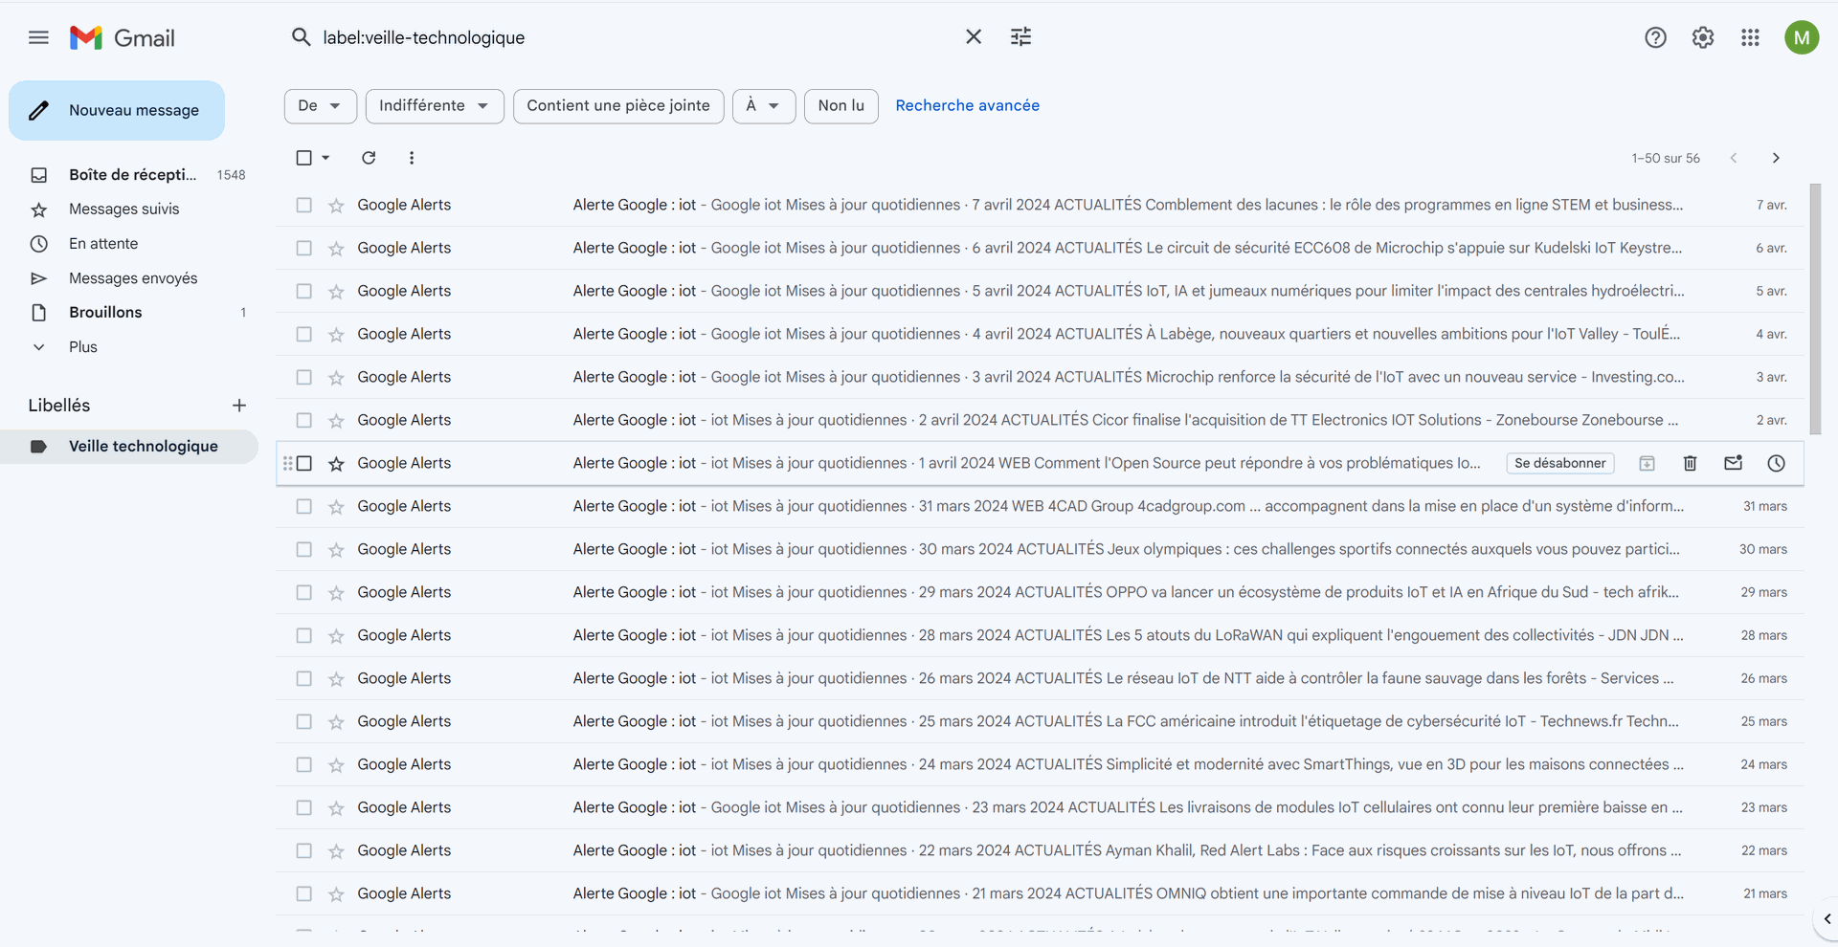Select the 5 avril email checkbox
The width and height of the screenshot is (1838, 947).
303,291
